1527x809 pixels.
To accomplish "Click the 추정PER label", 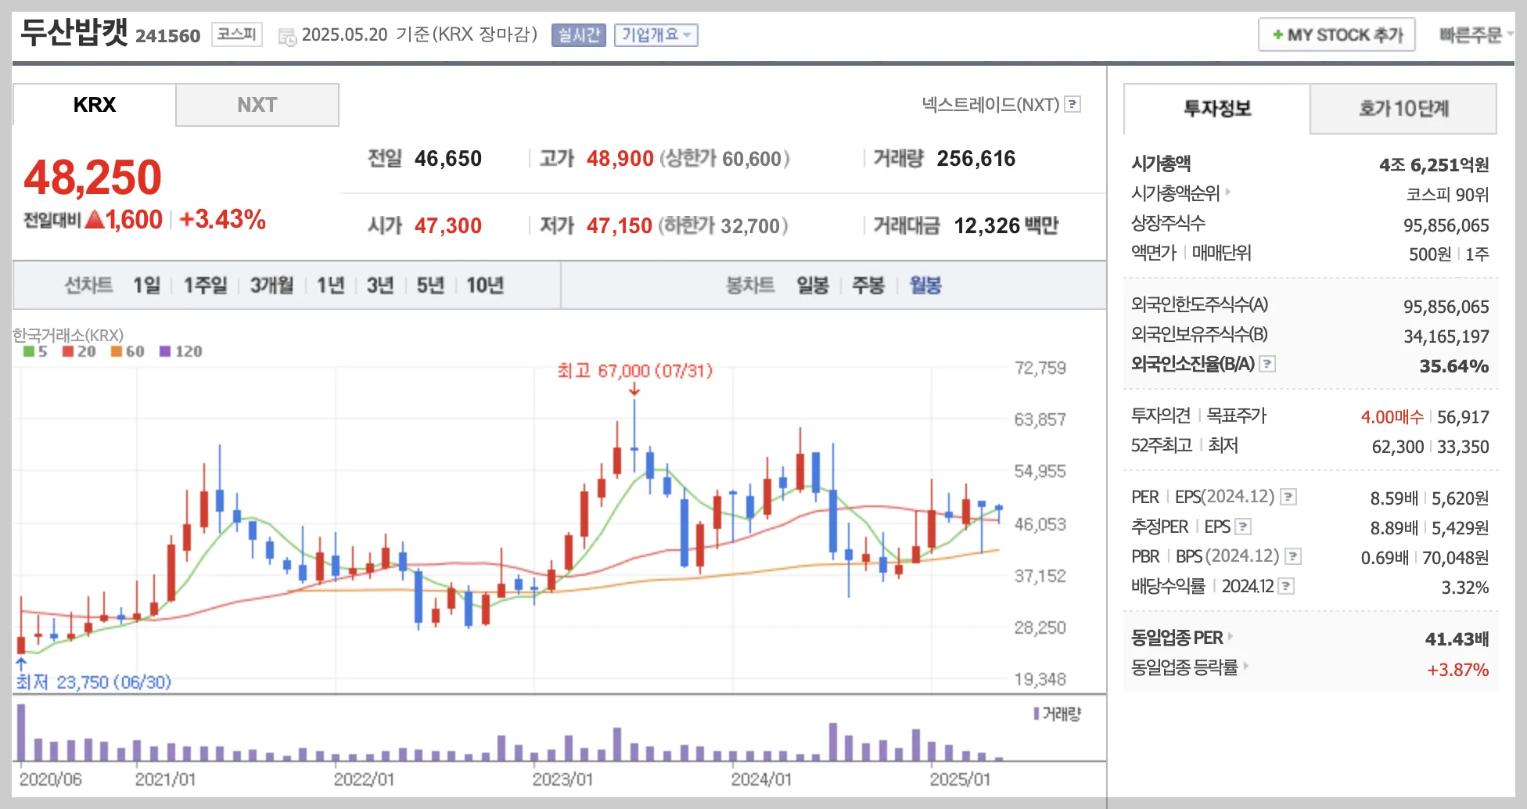I will pyautogui.click(x=1160, y=527).
